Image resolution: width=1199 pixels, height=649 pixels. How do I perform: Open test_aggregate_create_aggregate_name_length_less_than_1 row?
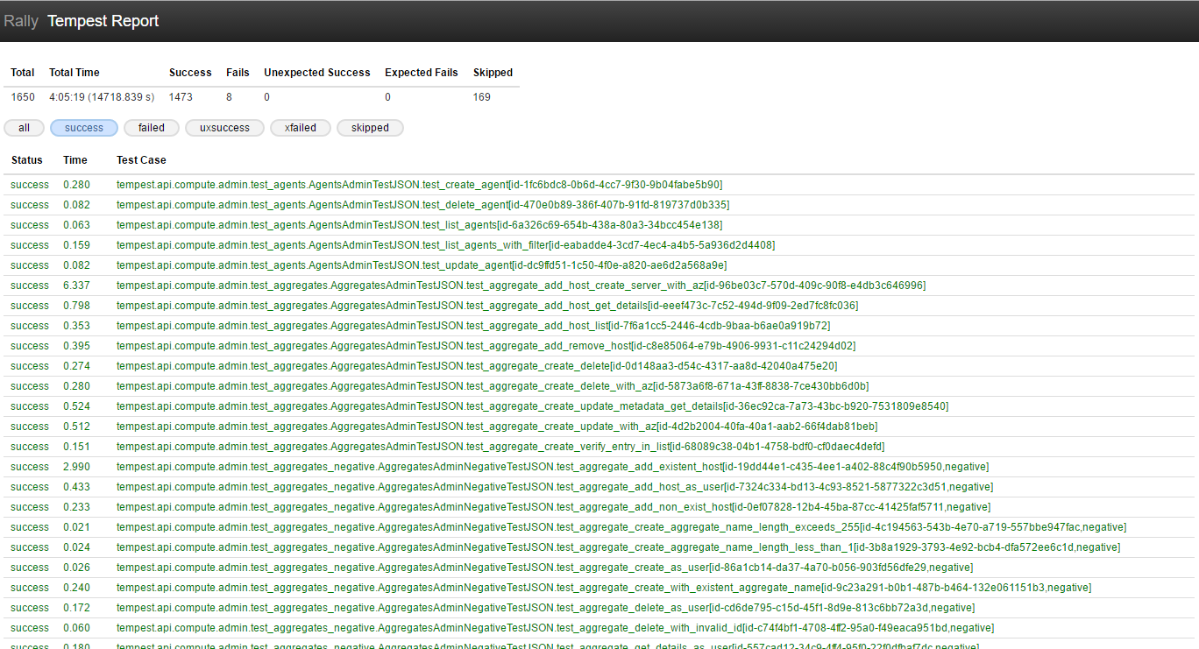coord(599,547)
